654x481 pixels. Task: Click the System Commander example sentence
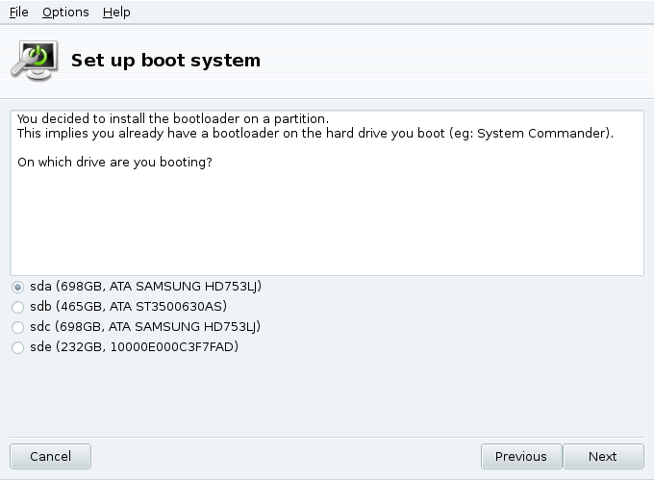[315, 134]
